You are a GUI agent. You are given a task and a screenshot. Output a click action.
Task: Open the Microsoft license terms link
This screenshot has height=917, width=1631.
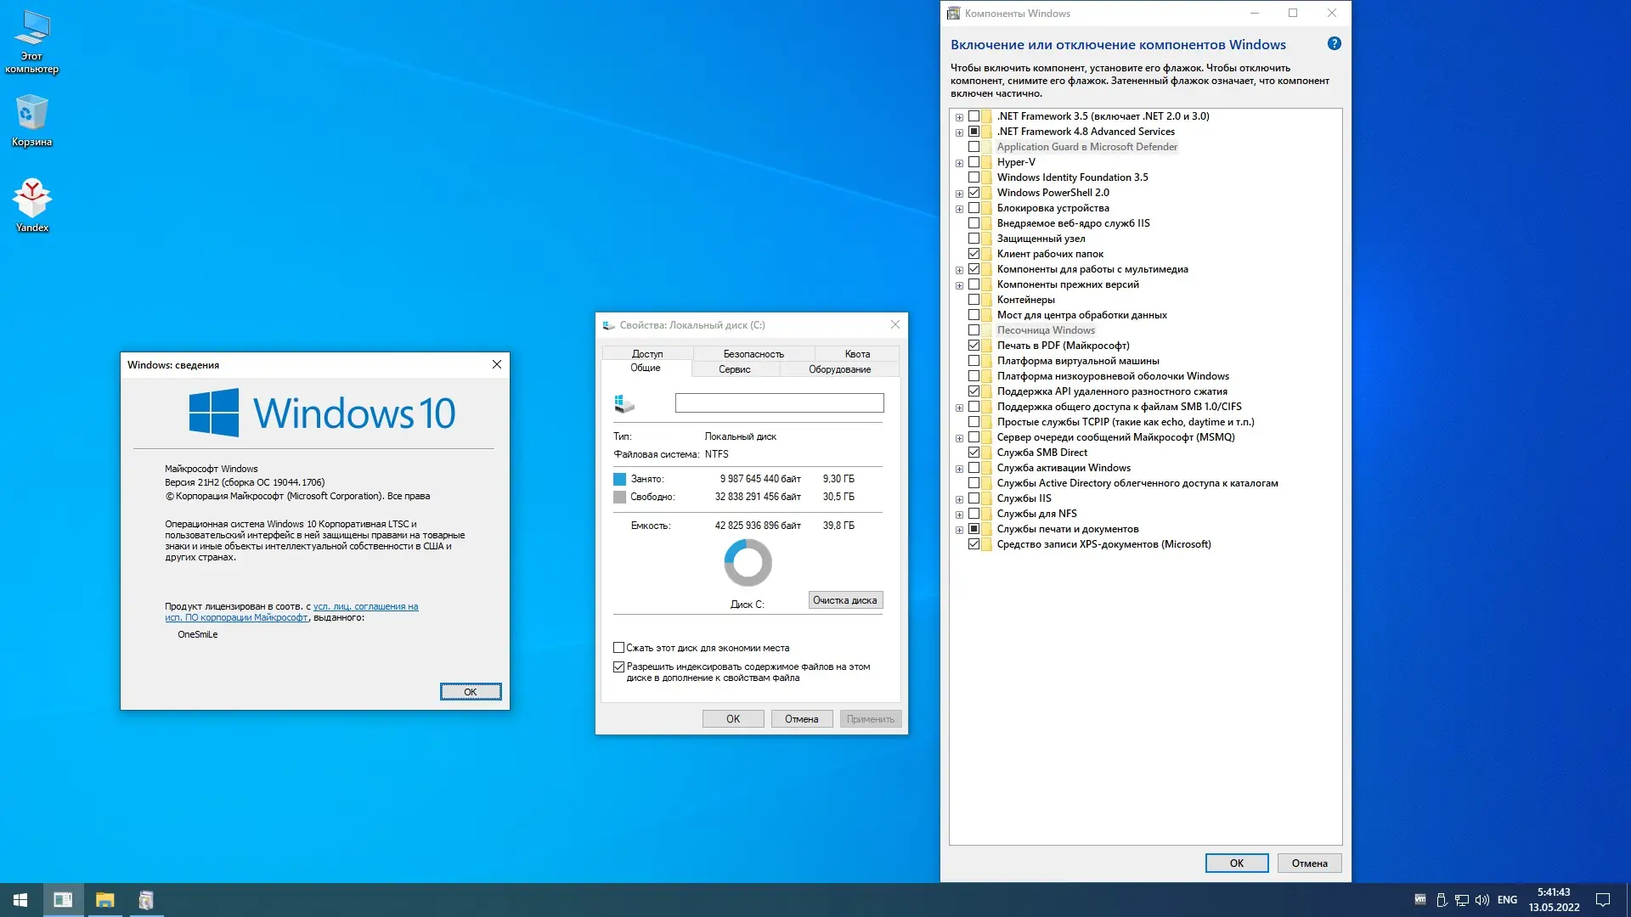coord(365,606)
